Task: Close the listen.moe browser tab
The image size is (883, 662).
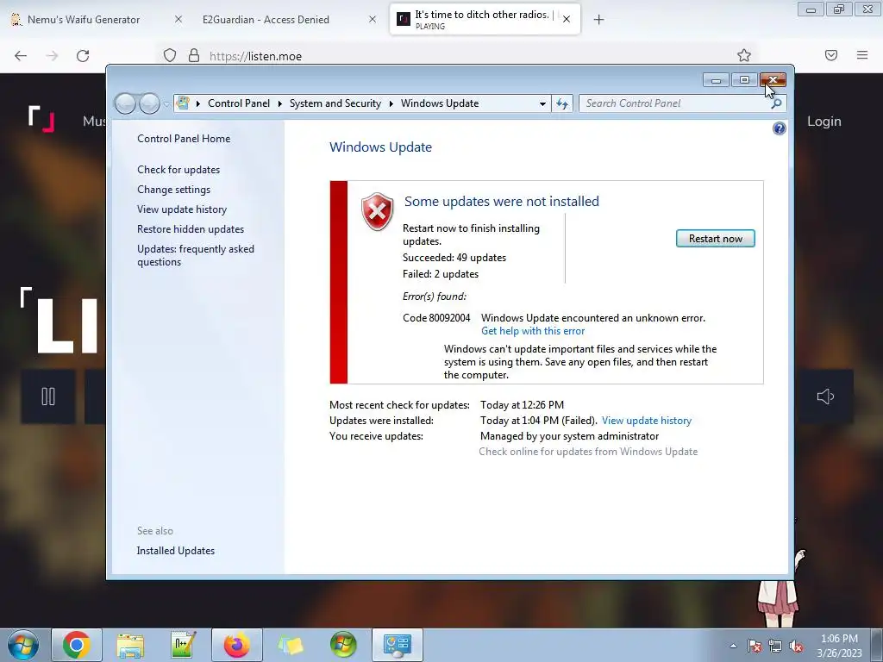Action: (x=567, y=19)
